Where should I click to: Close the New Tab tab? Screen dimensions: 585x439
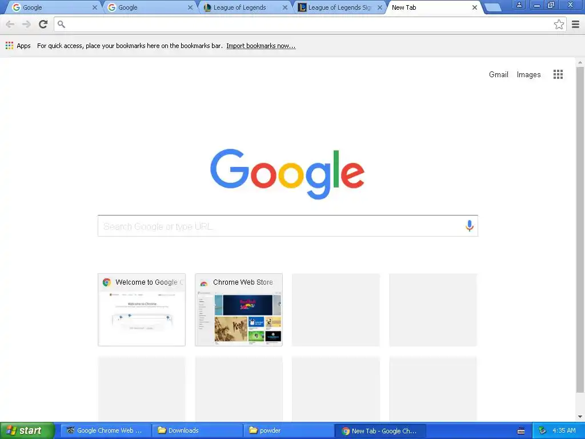coord(475,7)
